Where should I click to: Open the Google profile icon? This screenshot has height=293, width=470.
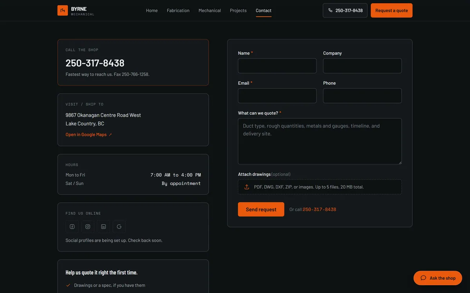click(x=119, y=227)
